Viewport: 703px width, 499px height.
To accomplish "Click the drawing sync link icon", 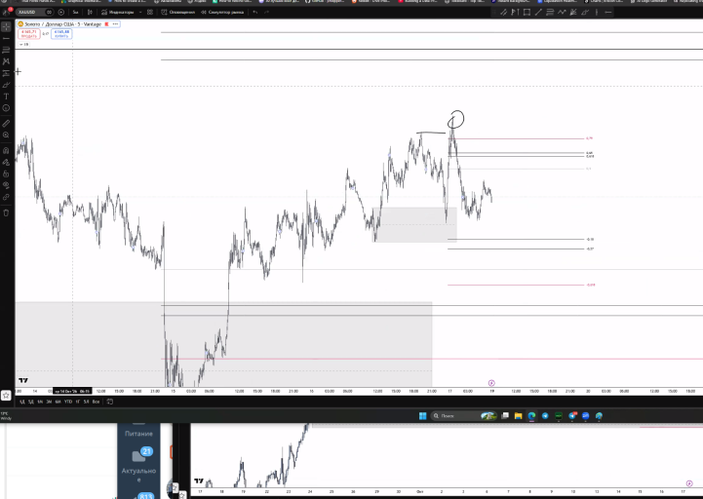I will point(6,197).
